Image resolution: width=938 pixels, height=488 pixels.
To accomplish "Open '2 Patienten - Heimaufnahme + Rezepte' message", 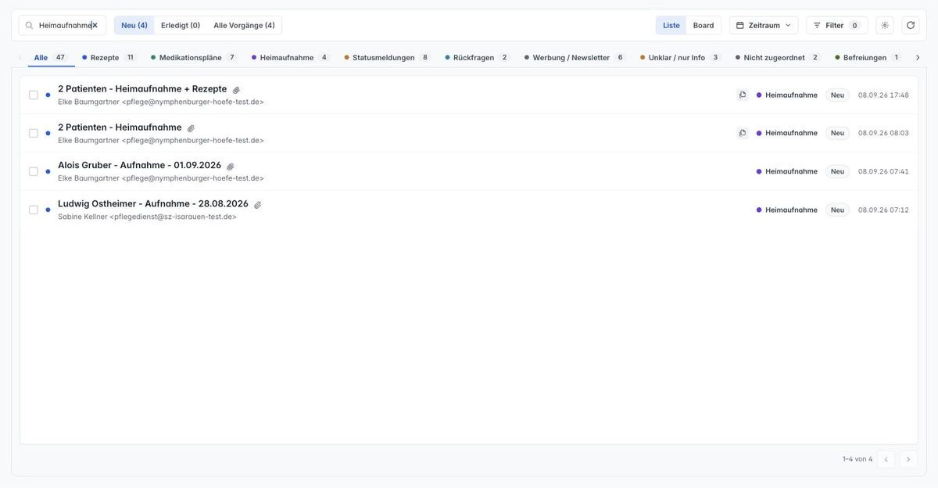I will (x=142, y=89).
